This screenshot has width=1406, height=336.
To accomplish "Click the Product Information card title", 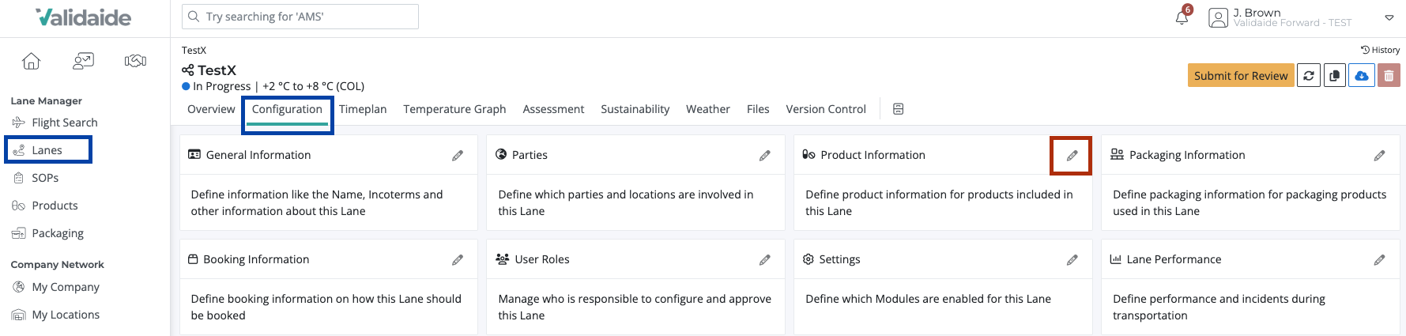I will click(x=873, y=155).
